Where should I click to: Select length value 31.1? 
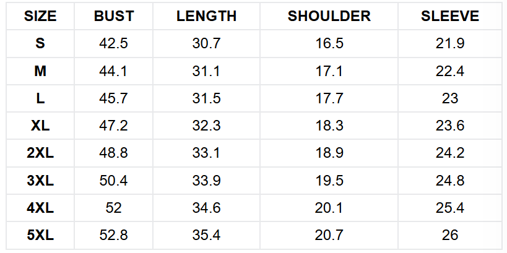click(x=206, y=71)
